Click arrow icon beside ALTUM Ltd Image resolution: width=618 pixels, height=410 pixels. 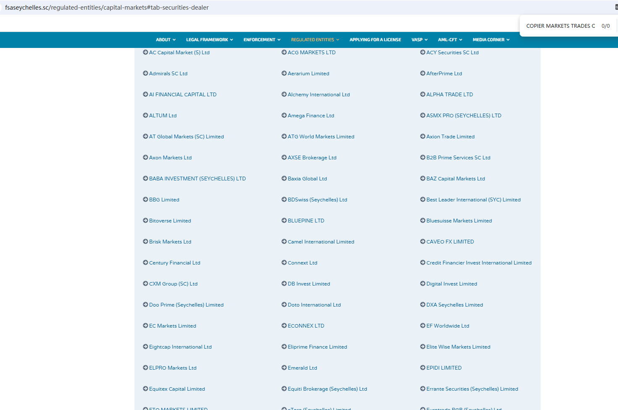pos(145,116)
